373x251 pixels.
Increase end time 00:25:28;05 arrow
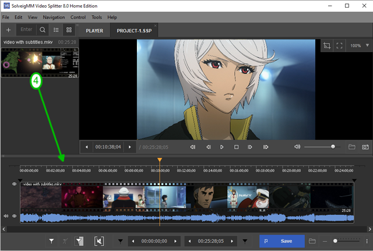pos(232,241)
